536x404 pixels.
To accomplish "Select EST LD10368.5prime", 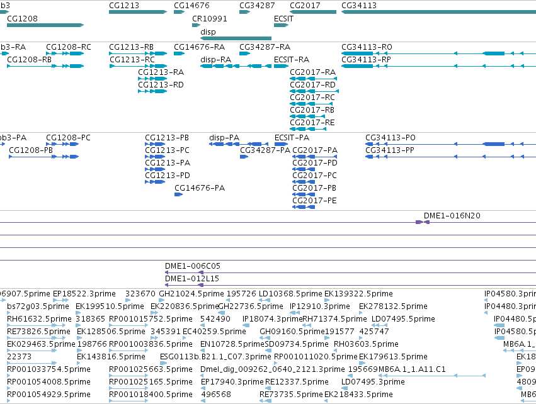I will tap(290, 294).
